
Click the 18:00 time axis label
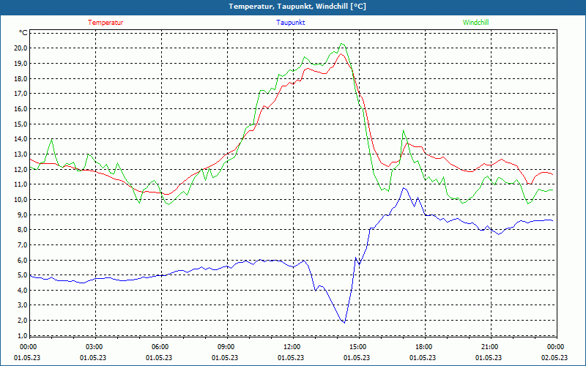pyautogui.click(x=424, y=347)
